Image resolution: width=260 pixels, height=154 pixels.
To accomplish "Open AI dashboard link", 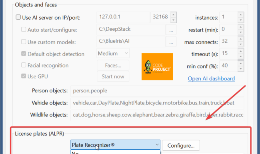I will [211, 78].
